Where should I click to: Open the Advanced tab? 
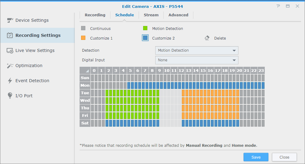pos(178,15)
